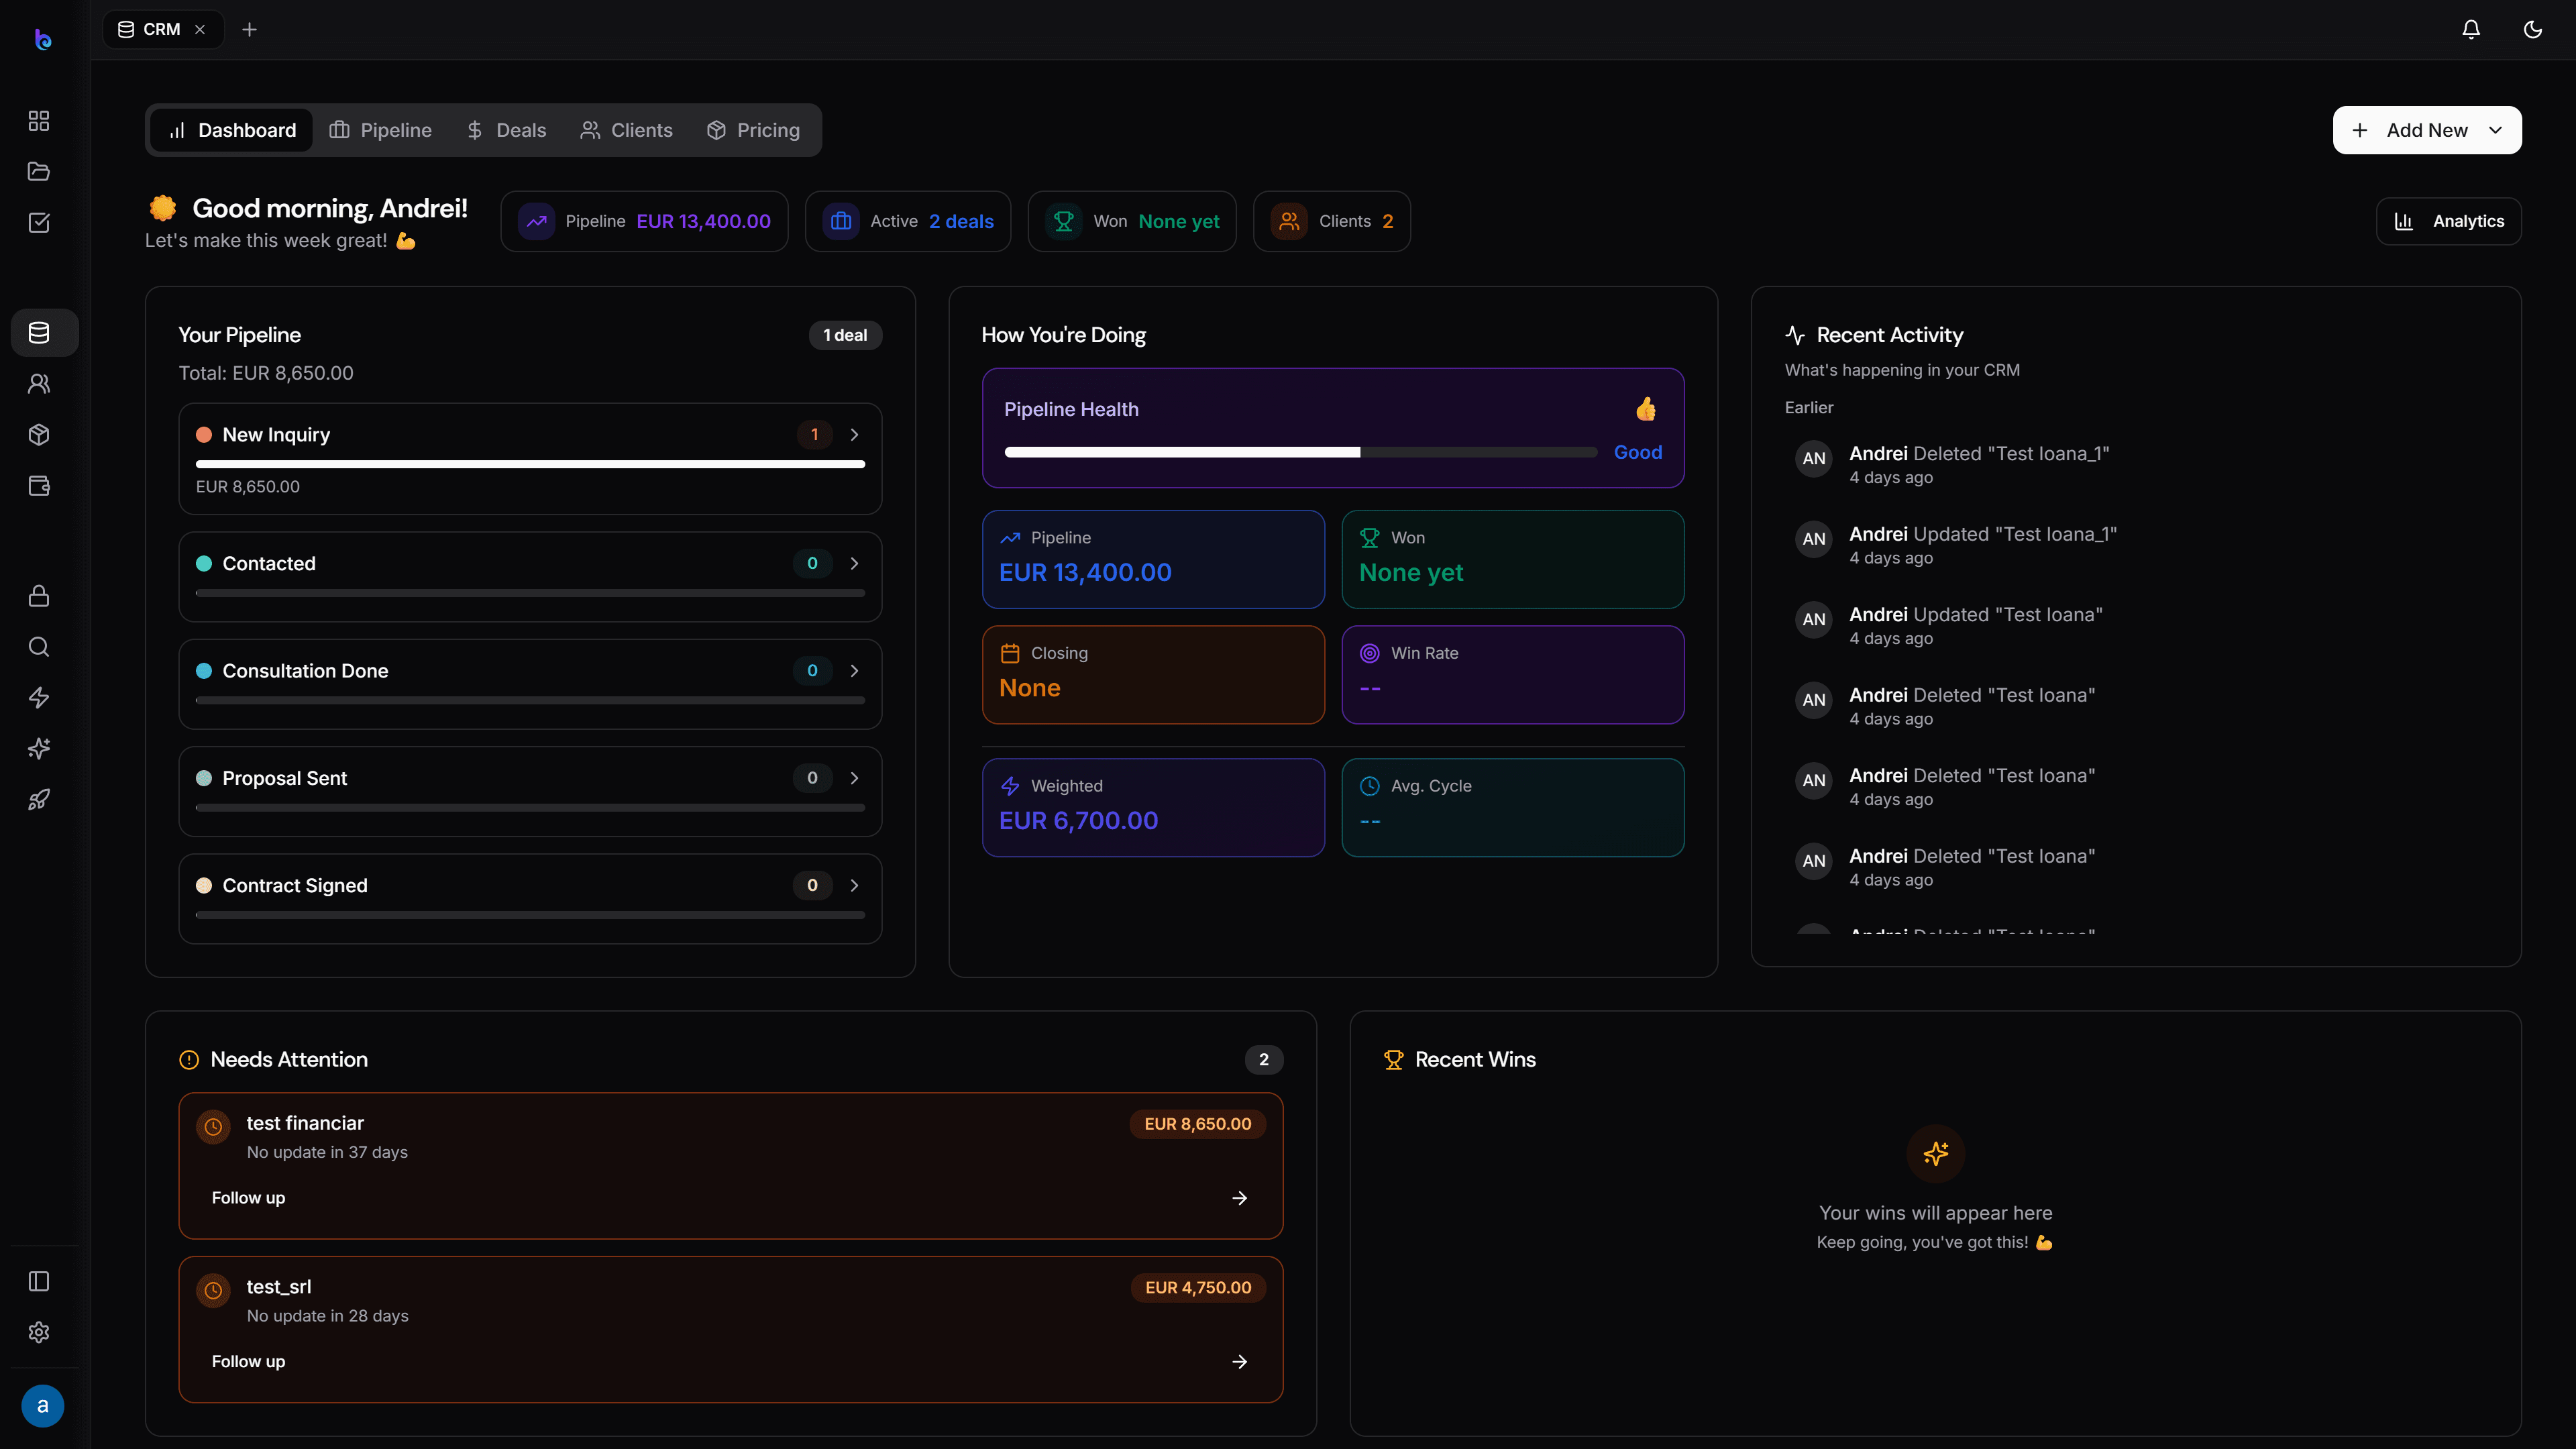2576x1449 pixels.
Task: Open the contacts people icon in sidebar
Action: tap(39, 384)
